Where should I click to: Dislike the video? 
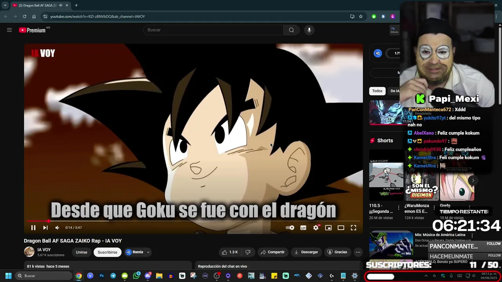(248, 252)
